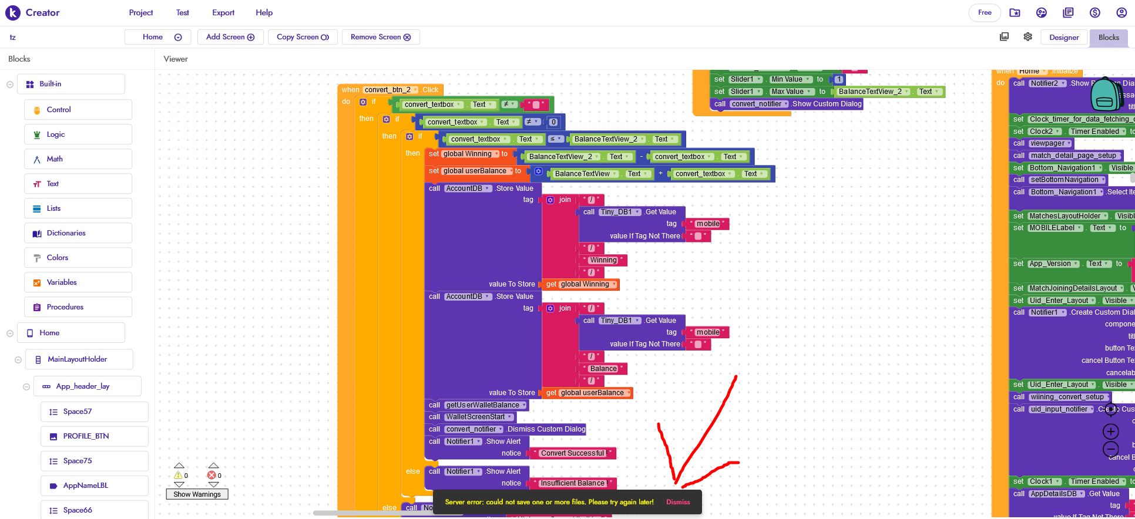Open the Help menu
This screenshot has width=1135, height=519.
(264, 12)
